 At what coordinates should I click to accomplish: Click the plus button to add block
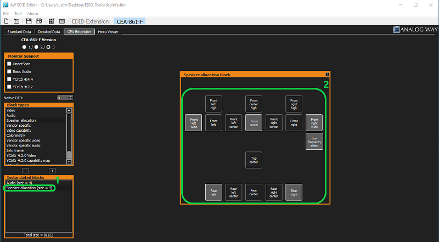pyautogui.click(x=52, y=171)
